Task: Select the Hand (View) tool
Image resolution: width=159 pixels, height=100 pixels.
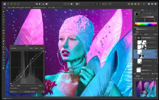Action: [x=4, y=12]
